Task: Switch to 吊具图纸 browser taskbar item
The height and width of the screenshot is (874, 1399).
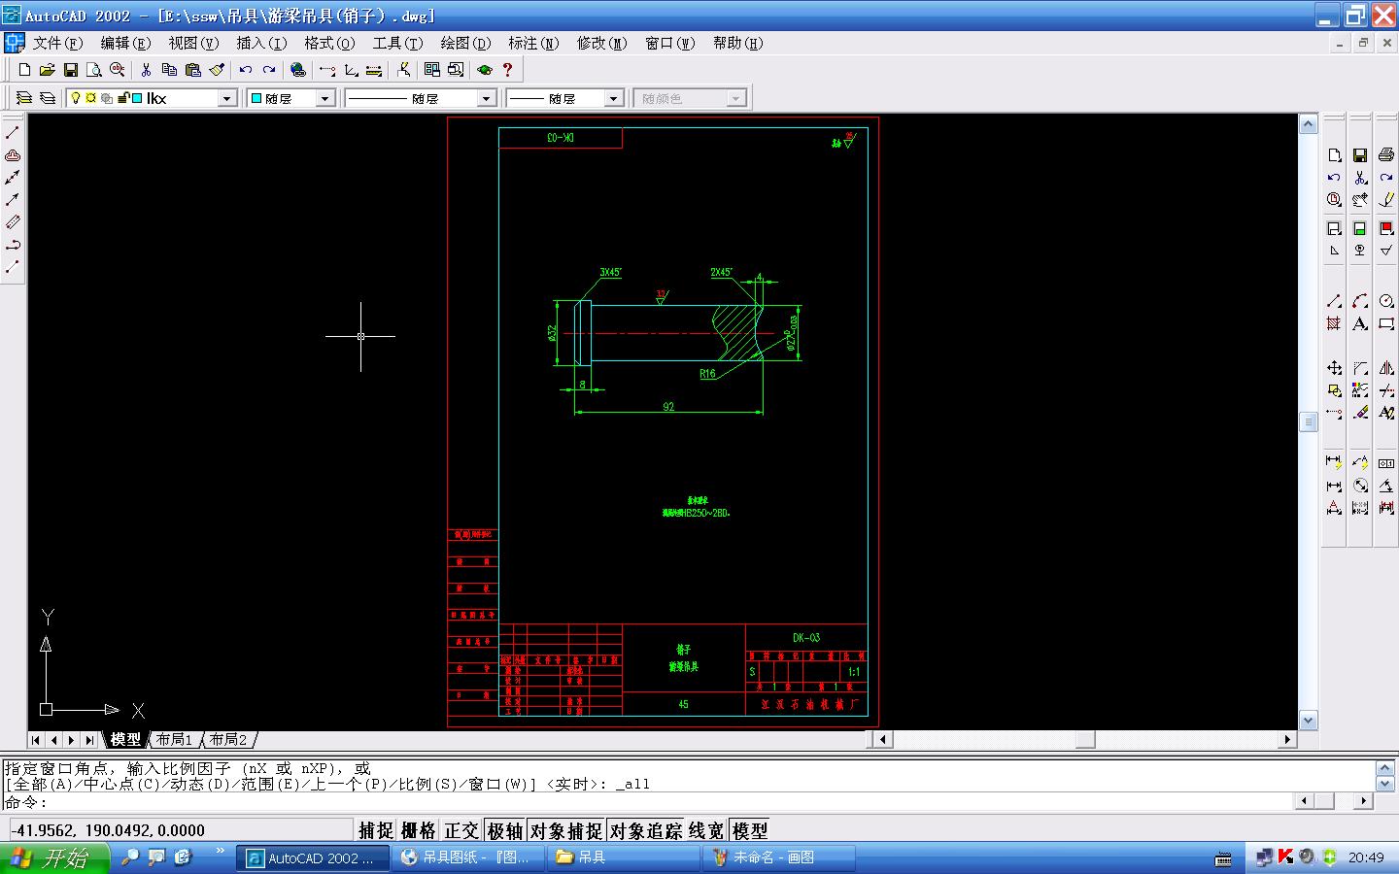Action: [x=468, y=857]
